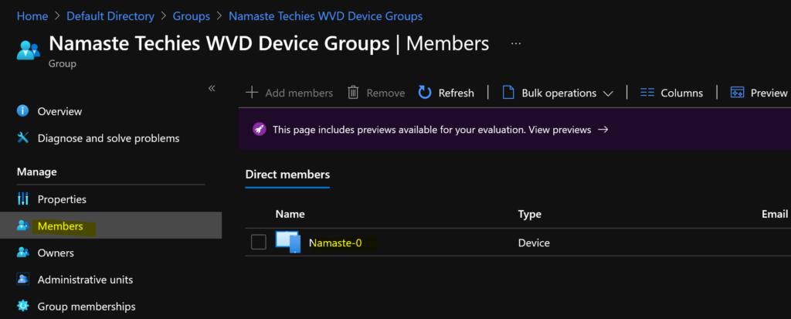Click the circular Refresh arrow icon
This screenshot has width=791, height=319.
(425, 93)
